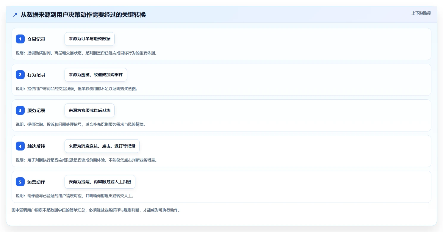The height and width of the screenshot is (232, 443).
Task: Click the number 2 badge for 行为记录
Action: pyautogui.click(x=20, y=75)
